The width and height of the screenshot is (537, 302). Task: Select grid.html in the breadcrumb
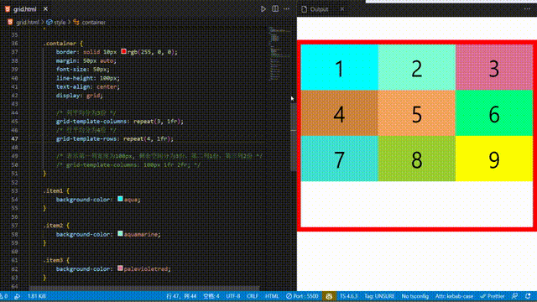click(28, 23)
